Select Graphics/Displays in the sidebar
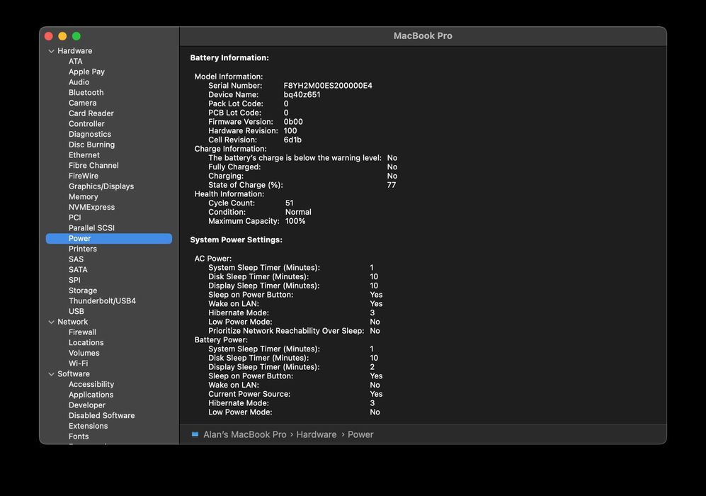The height and width of the screenshot is (496, 706). [x=101, y=186]
